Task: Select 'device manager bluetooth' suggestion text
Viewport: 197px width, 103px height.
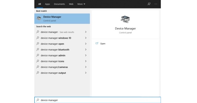Action: [x=55, y=50]
